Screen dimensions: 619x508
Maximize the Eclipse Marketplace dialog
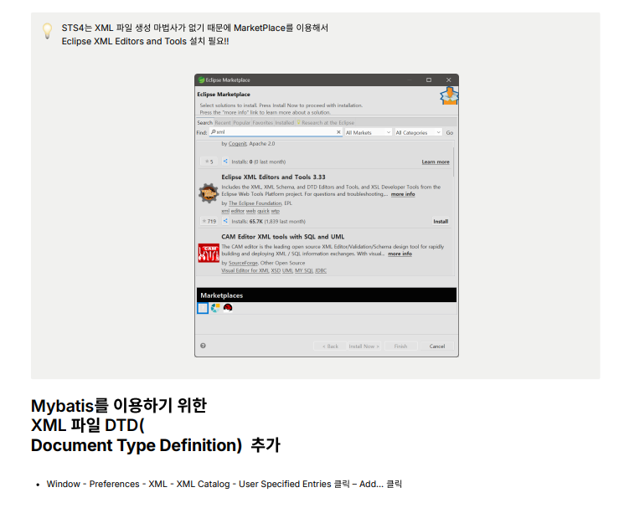pos(429,80)
